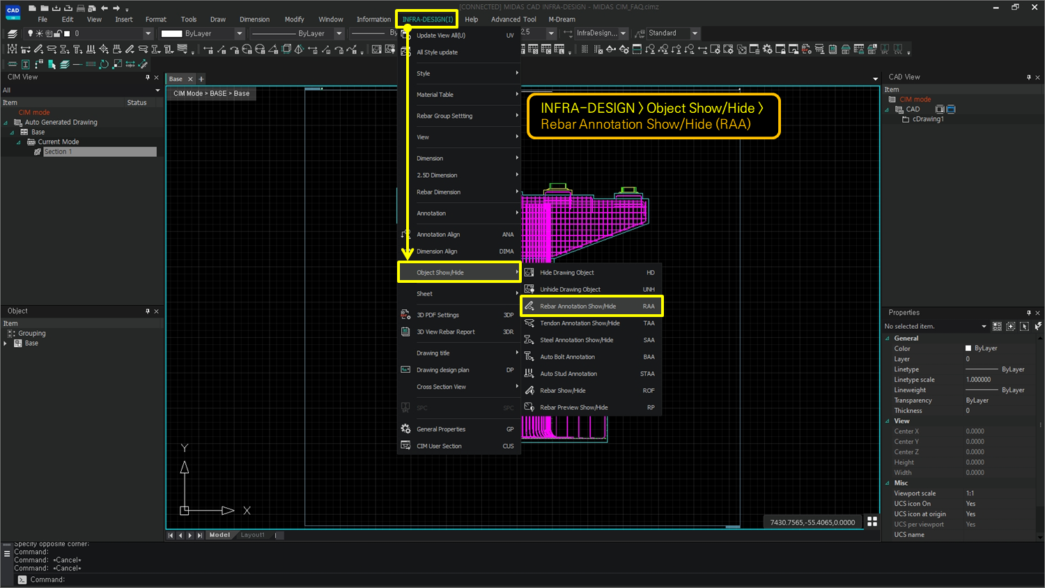Open the ByLayer linetype dropdown
1045x588 pixels.
pos(339,33)
